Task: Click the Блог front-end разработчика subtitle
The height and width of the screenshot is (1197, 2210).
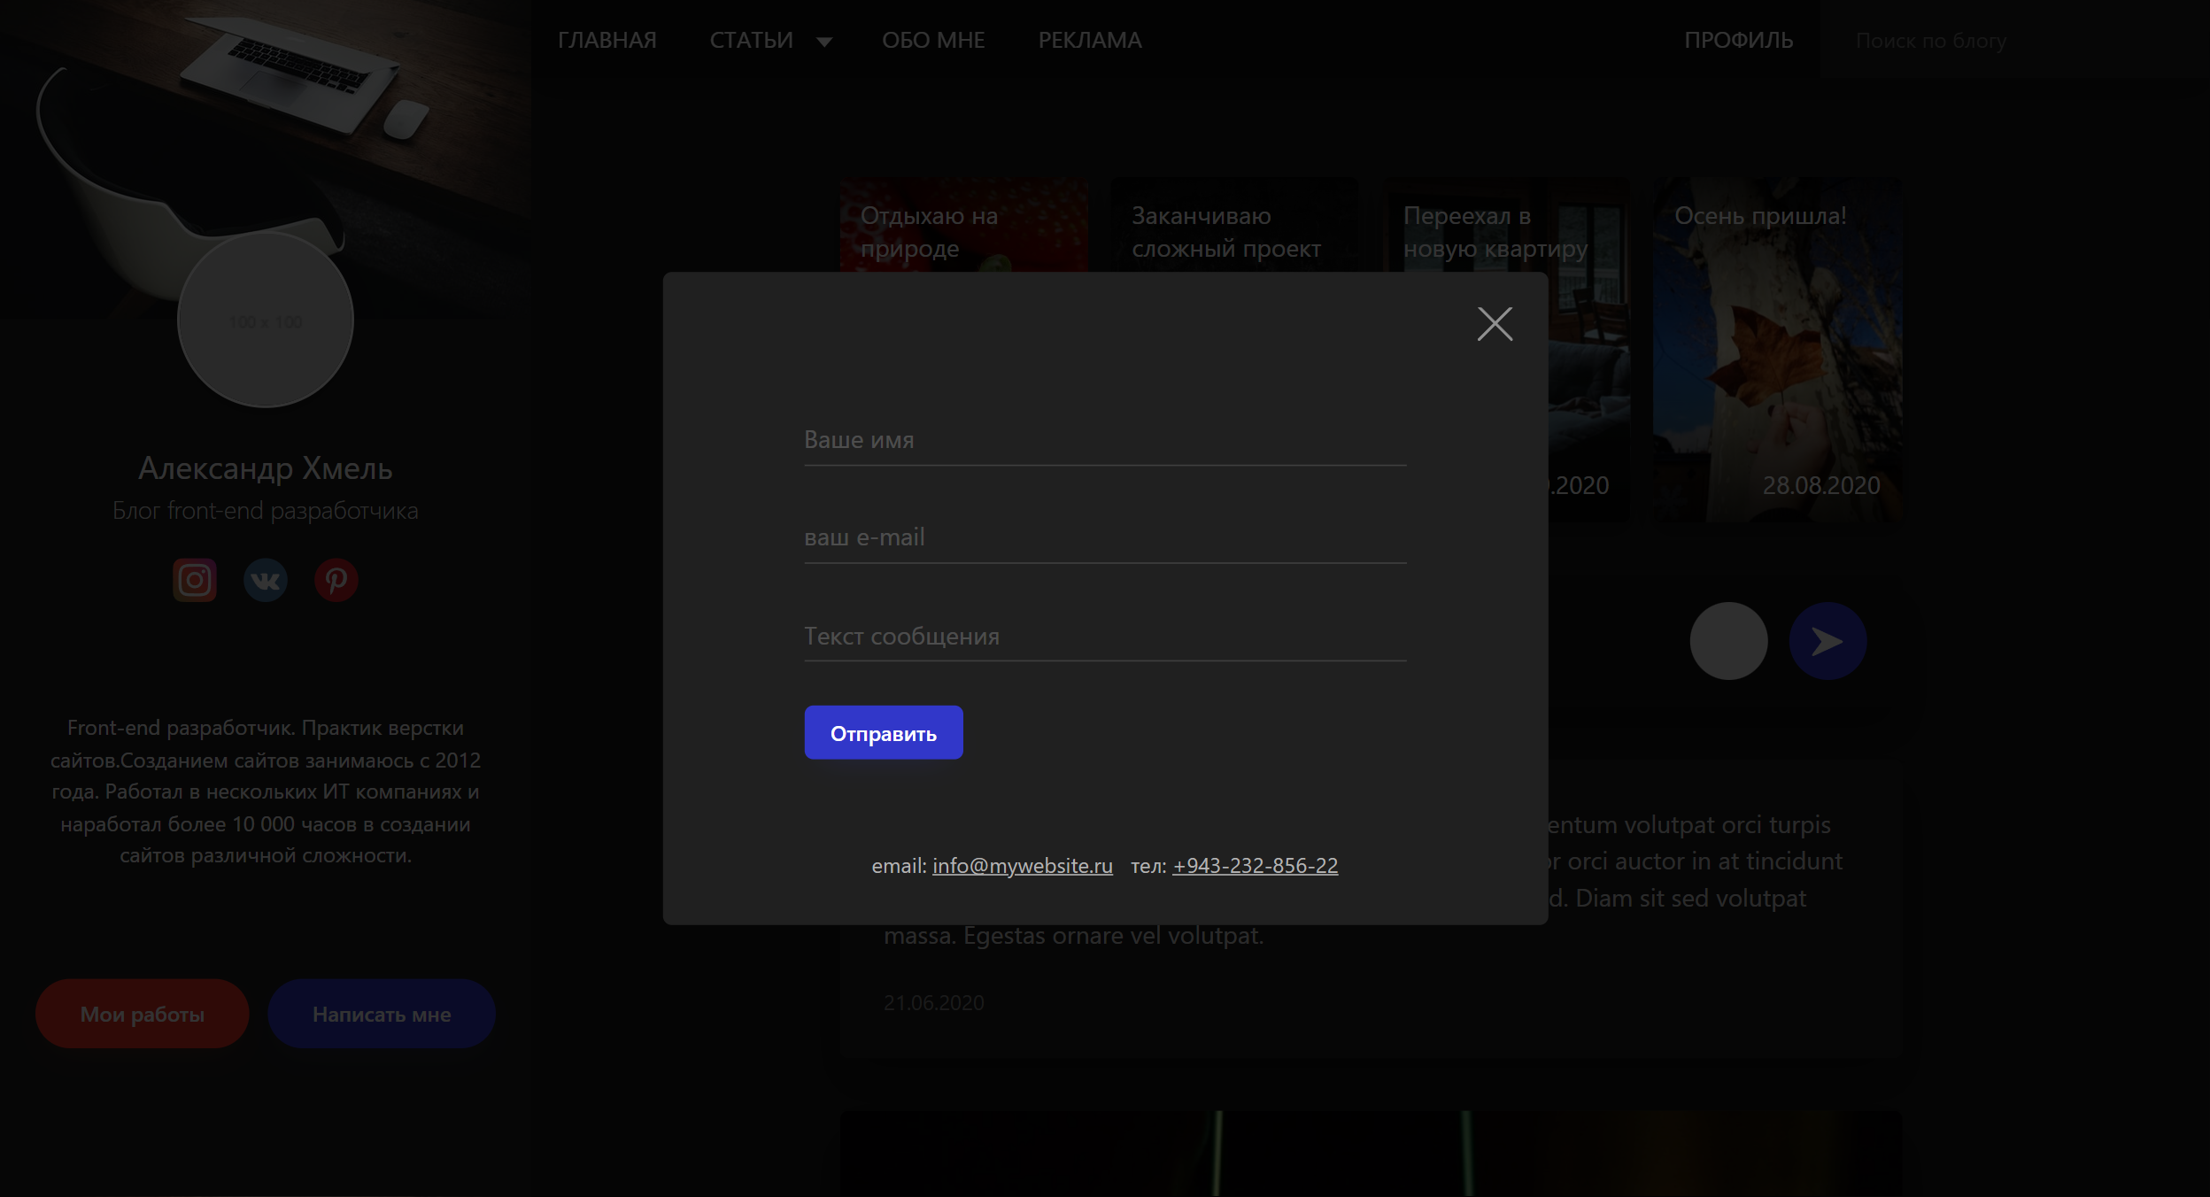Action: point(266,511)
